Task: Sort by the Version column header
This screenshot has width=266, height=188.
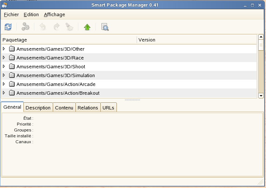Action: pyautogui.click(x=197, y=40)
